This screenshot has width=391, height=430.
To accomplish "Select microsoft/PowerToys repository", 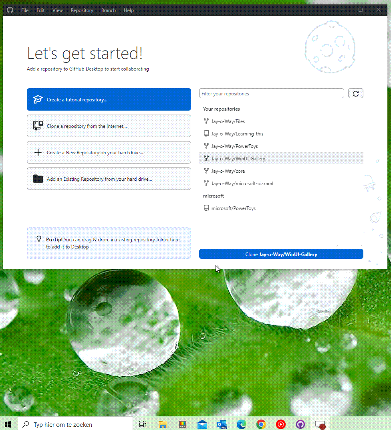I will tap(281, 208).
